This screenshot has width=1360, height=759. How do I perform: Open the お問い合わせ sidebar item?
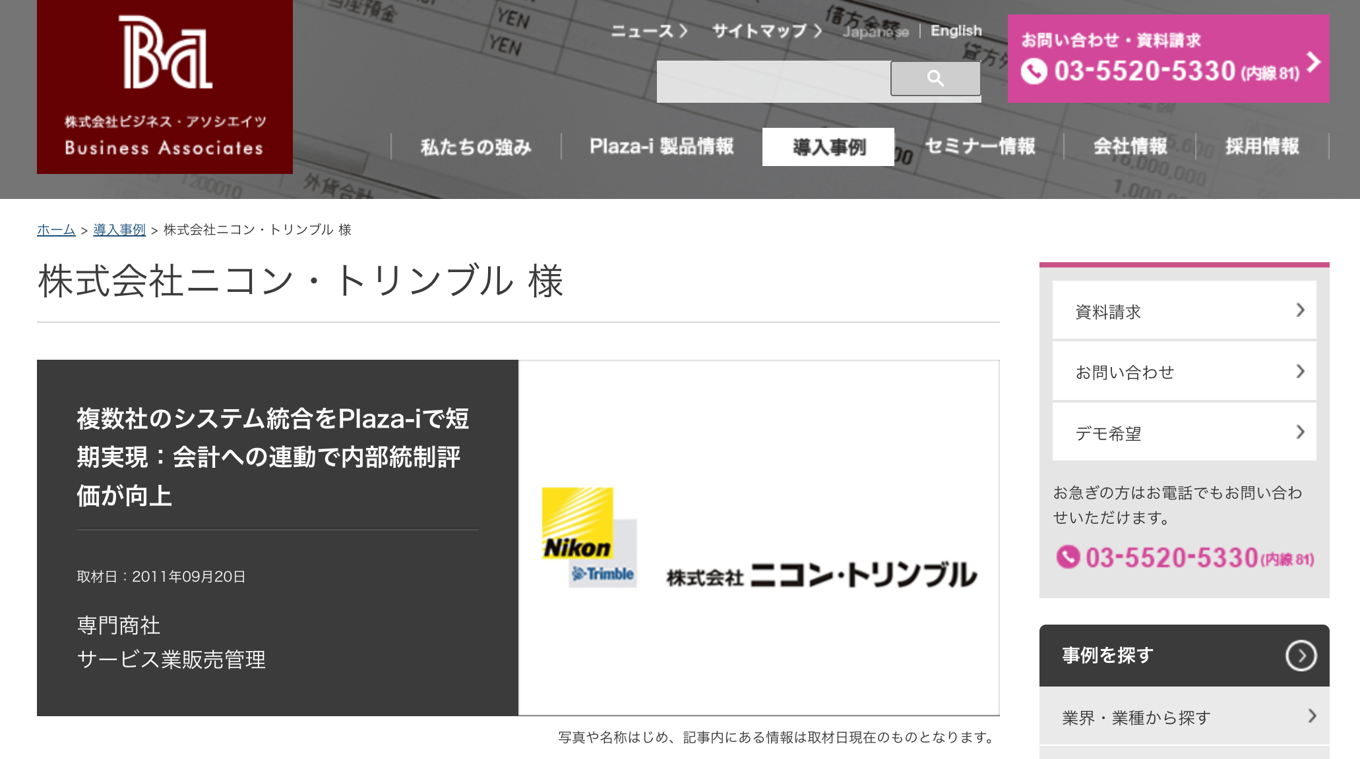pyautogui.click(x=1185, y=372)
